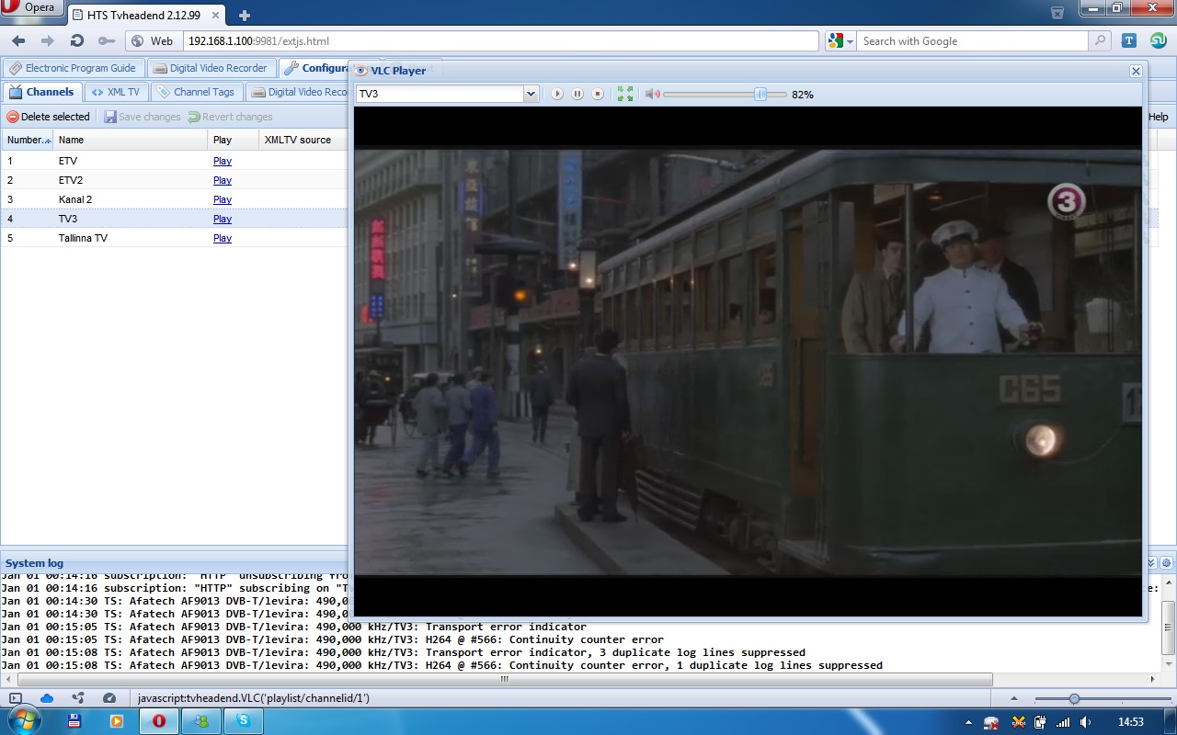Play the Kanal 2 channel
Viewport: 1177px width, 735px height.
point(223,199)
